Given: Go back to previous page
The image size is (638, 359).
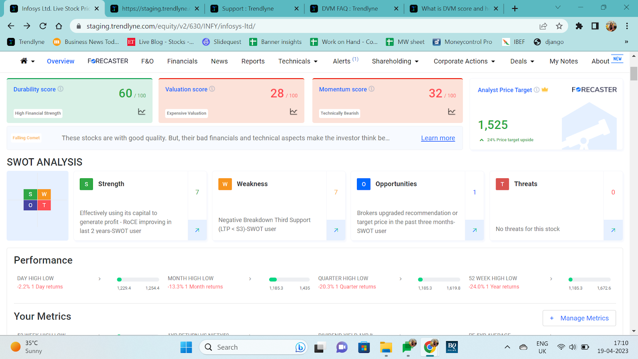Looking at the screenshot, I should click(11, 26).
